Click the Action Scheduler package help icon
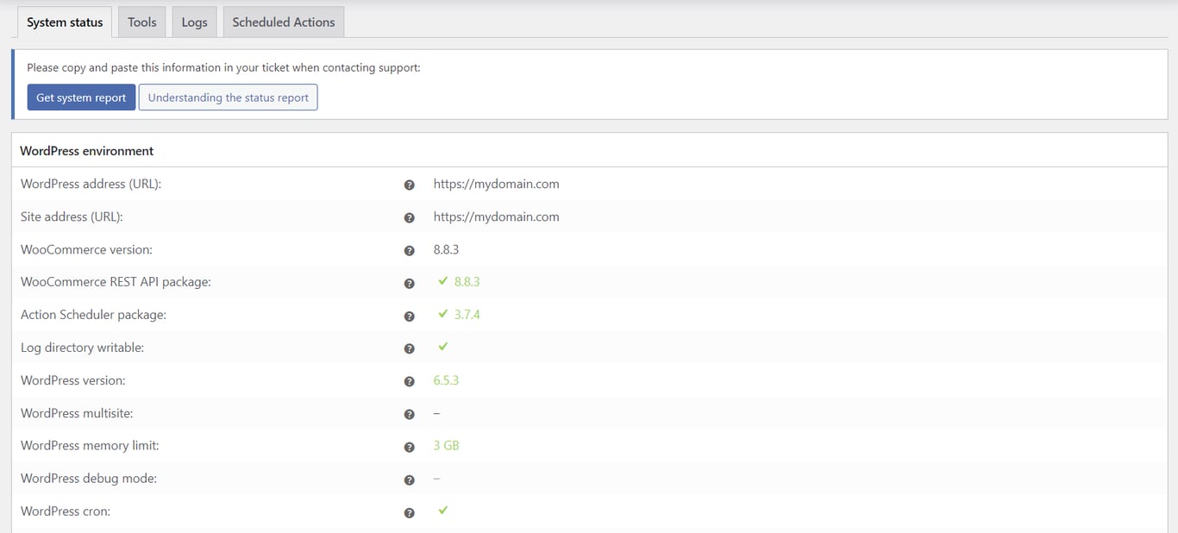The image size is (1178, 533). (409, 316)
